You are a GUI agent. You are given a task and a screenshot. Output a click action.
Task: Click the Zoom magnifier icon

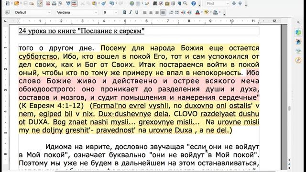[186, 3]
